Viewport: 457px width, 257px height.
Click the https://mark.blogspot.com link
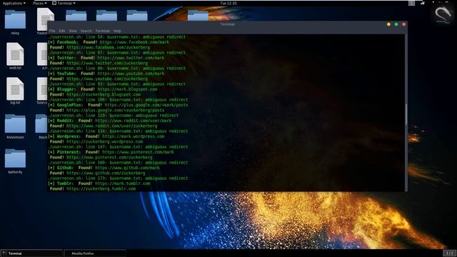pyautogui.click(x=127, y=89)
